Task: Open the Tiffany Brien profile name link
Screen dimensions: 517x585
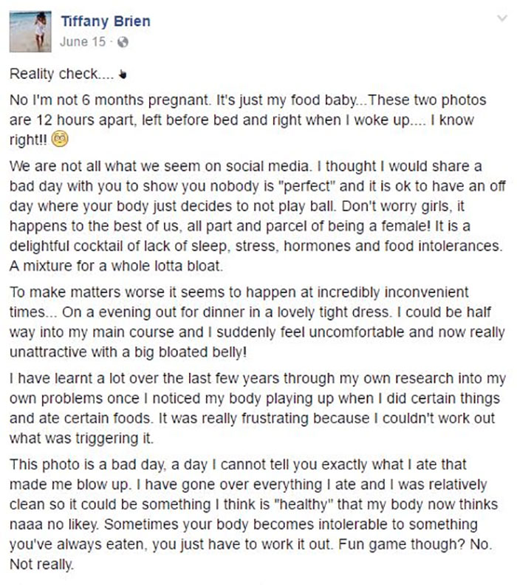Action: (106, 21)
